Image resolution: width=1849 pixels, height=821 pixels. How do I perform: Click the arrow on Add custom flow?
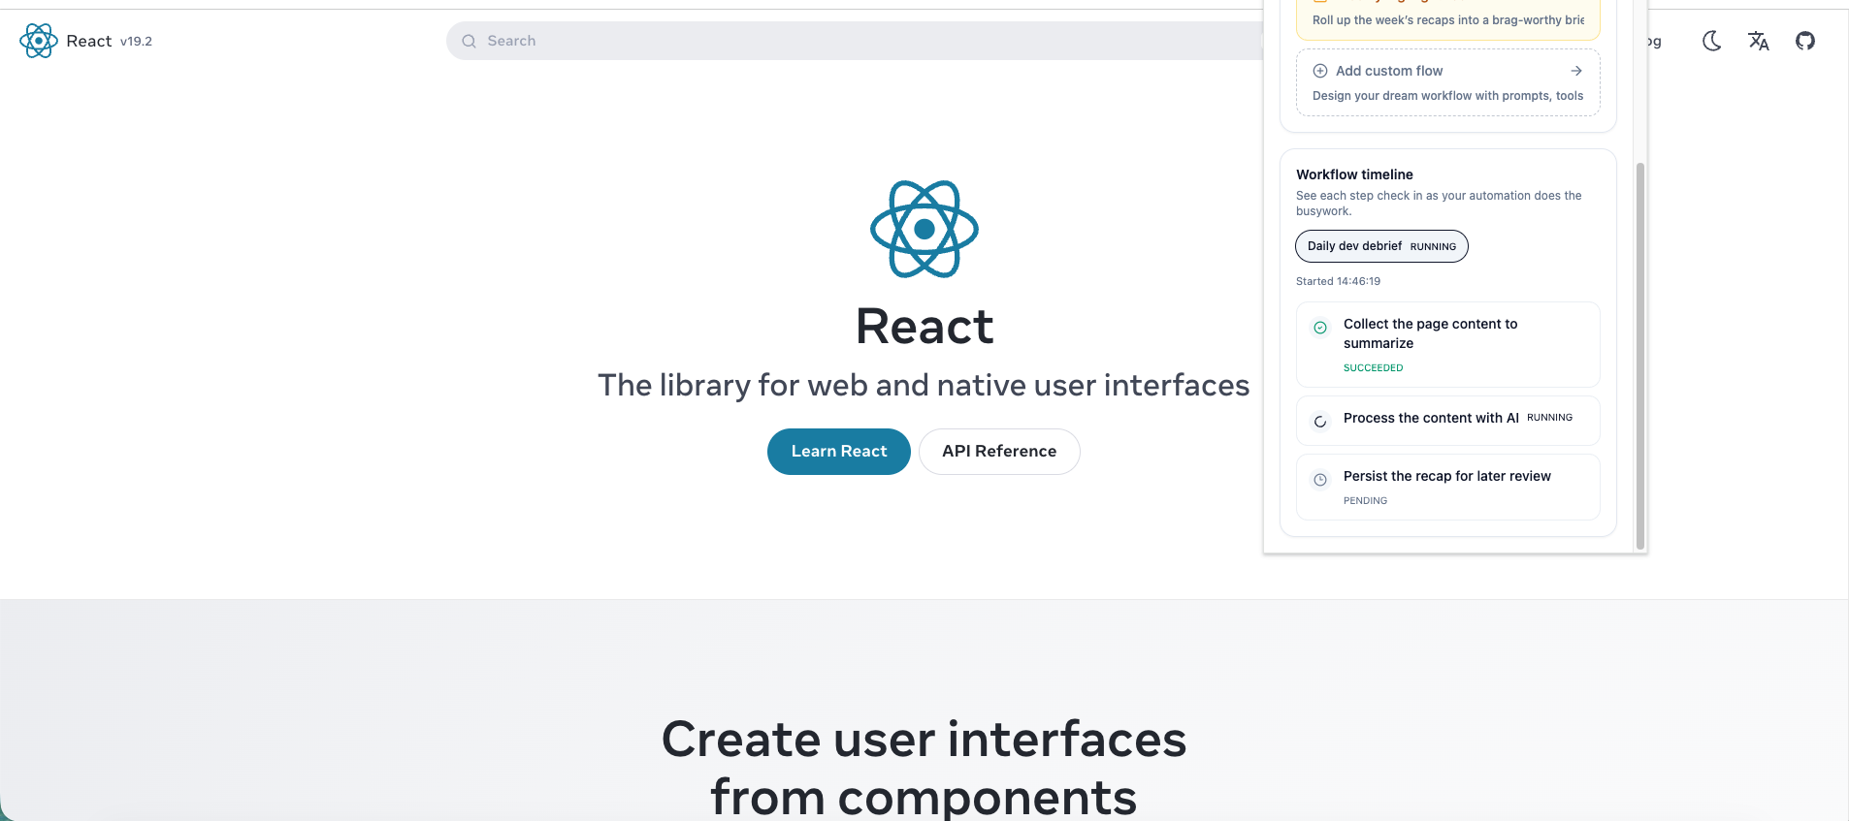click(1576, 71)
